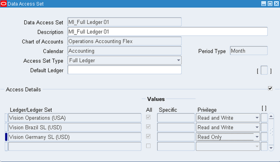
Task: Select row indicator for Vision Germany SL (USD)
Action: [x=6, y=137]
